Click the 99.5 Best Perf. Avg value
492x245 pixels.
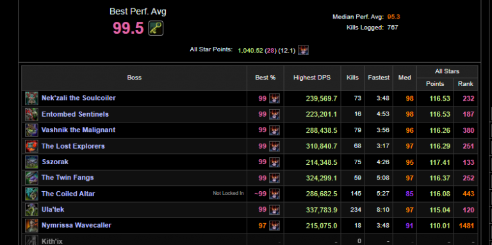pyautogui.click(x=128, y=29)
